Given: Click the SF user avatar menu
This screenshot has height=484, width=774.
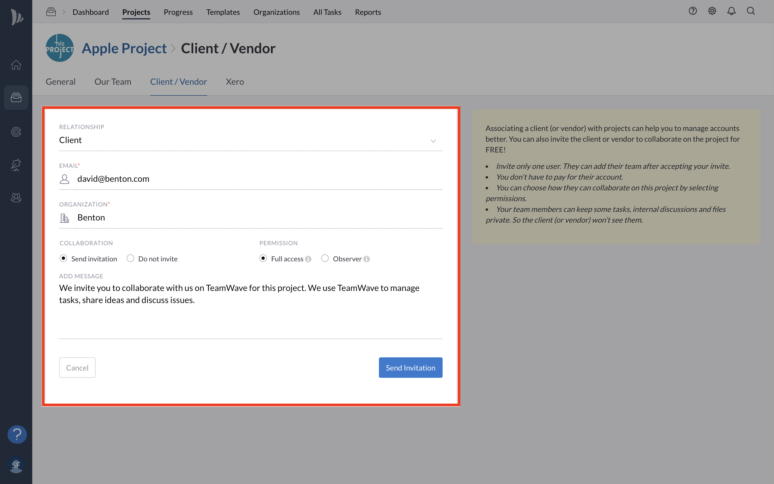Looking at the screenshot, I should click(16, 464).
